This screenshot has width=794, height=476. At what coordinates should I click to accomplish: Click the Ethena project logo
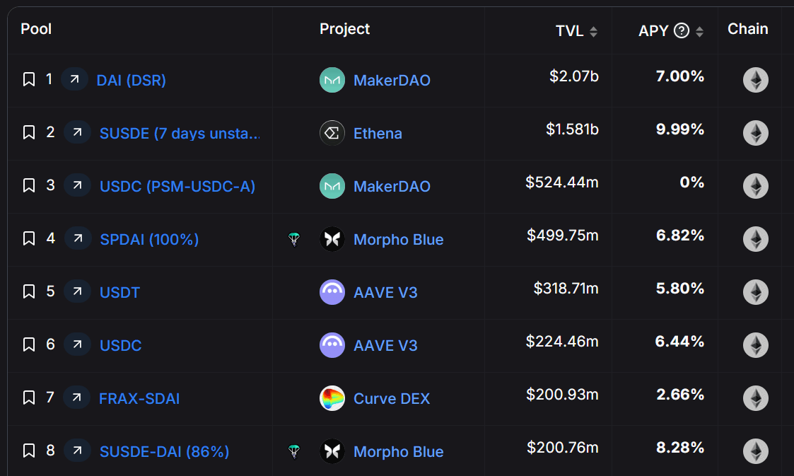332,133
